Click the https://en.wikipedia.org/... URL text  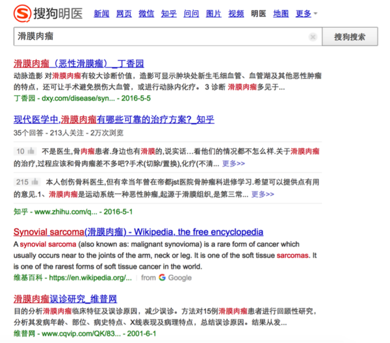click(90, 278)
